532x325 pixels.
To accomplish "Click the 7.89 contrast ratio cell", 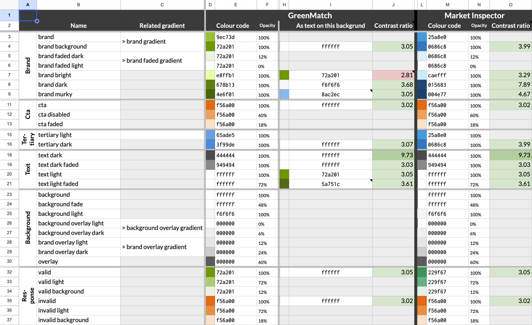I will pyautogui.click(x=511, y=85).
